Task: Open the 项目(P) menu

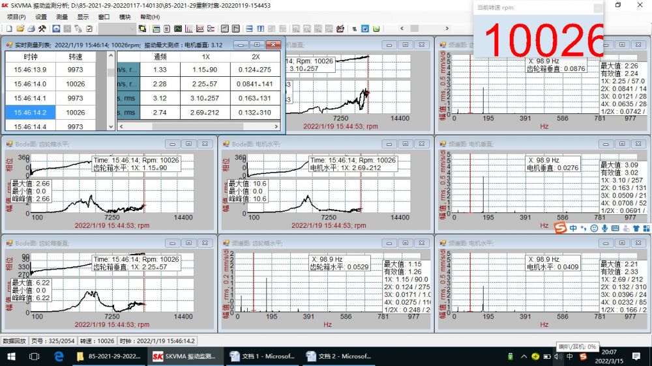Action: 16,17
